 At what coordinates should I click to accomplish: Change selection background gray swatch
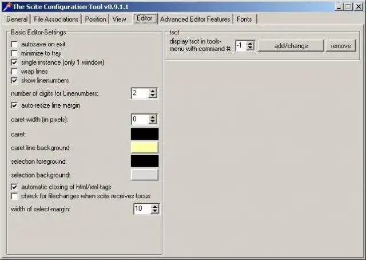145,175
